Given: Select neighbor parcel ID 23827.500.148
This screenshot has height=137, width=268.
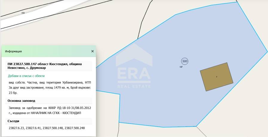Looking at the screenshot, I should coord(53,128).
